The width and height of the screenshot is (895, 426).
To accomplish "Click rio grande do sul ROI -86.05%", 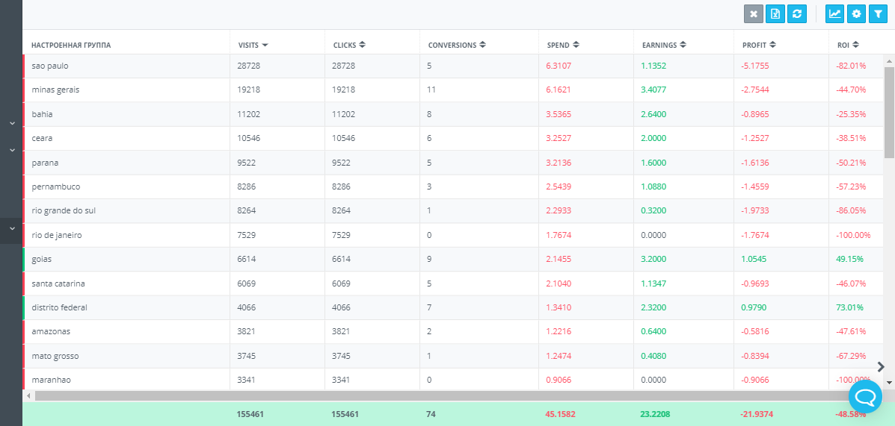I will tap(851, 210).
